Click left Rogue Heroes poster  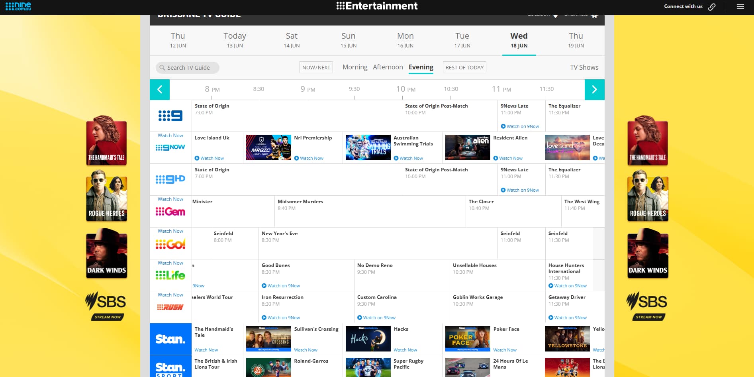coord(106,196)
